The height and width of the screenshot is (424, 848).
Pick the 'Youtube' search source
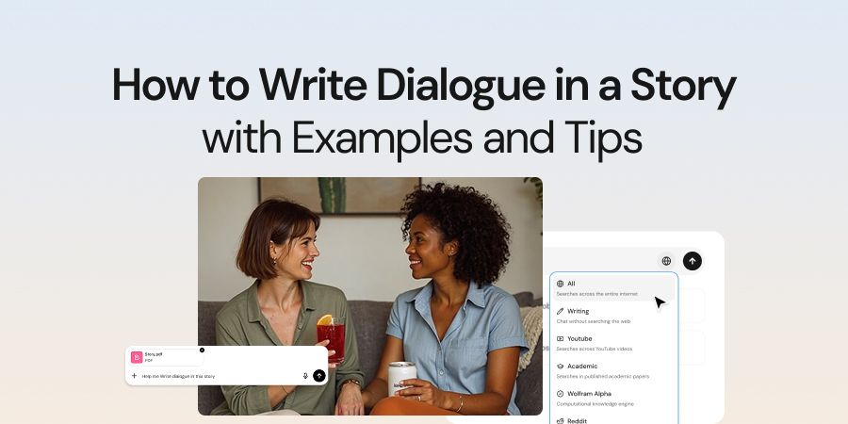point(613,343)
